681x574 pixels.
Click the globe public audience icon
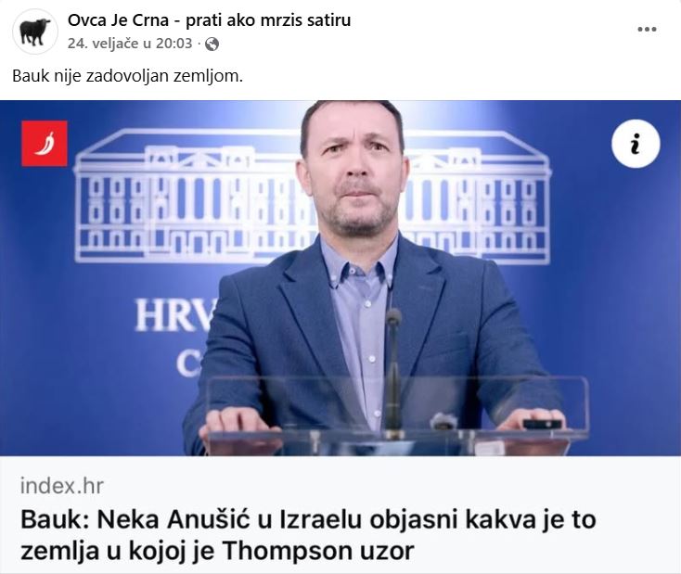point(212,44)
